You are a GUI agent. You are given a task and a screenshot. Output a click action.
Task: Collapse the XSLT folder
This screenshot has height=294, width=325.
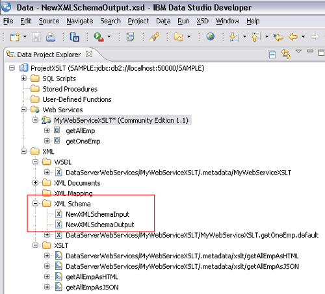35,245
